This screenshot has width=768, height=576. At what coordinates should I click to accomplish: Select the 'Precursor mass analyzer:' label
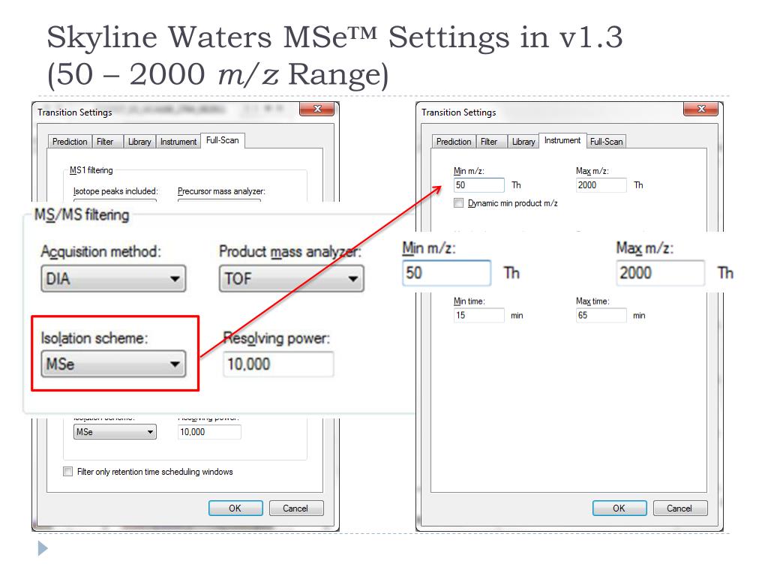(x=221, y=191)
